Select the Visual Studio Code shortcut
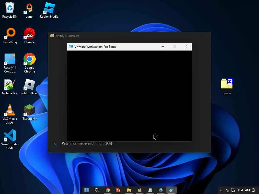 point(10,139)
